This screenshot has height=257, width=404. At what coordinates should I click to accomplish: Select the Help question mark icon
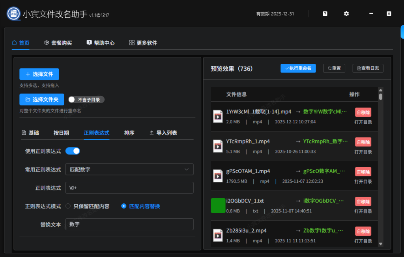pyautogui.click(x=324, y=13)
